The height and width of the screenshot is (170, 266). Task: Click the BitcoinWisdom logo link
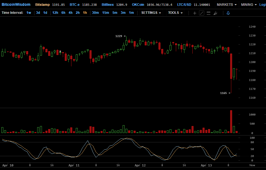tap(16, 4)
